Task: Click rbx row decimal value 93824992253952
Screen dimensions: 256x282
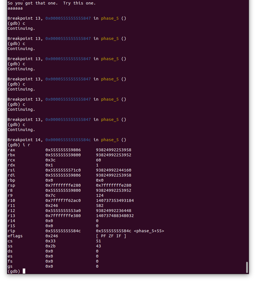Action: [x=114, y=155]
